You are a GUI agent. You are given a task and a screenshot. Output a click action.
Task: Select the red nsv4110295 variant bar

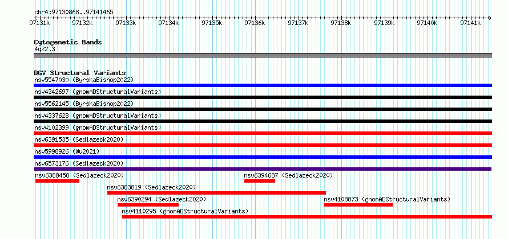[x=307, y=217]
